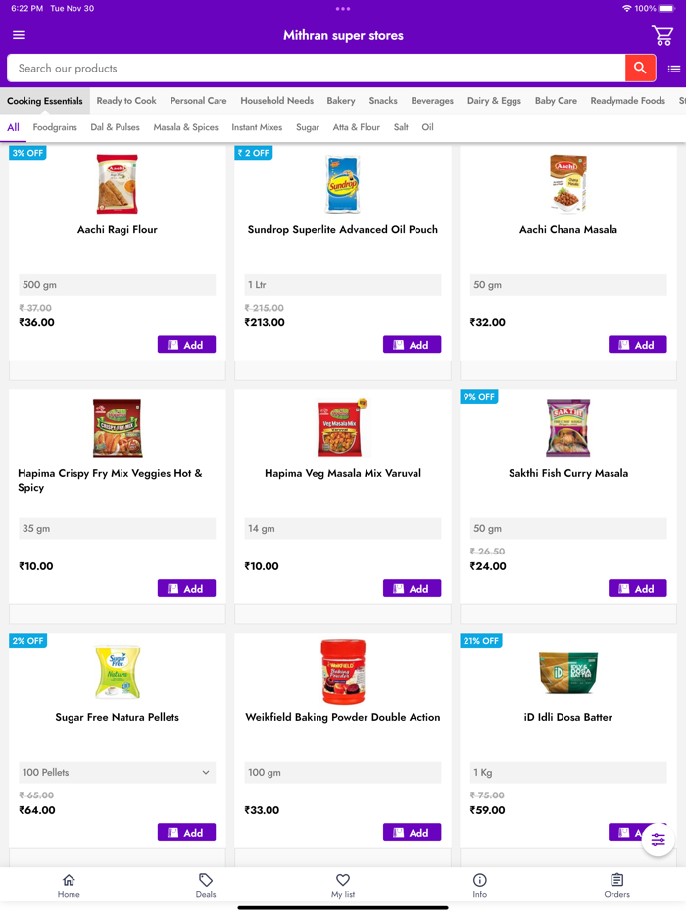Open Sundrop Superlite Oil Pouch product image
Viewport: 686px width, 915px height.
tap(343, 184)
